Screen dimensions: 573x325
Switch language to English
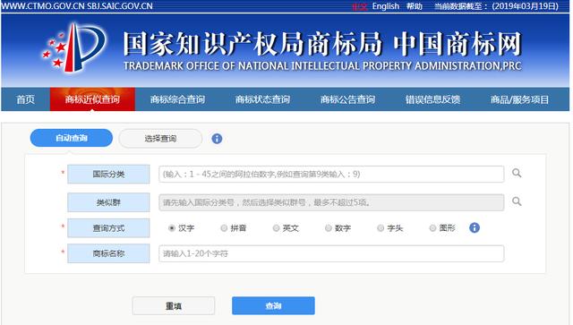(x=386, y=6)
